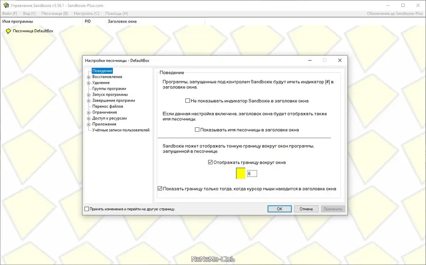Expand the Удаление tree node
The height and width of the screenshot is (265, 426).
pos(89,83)
